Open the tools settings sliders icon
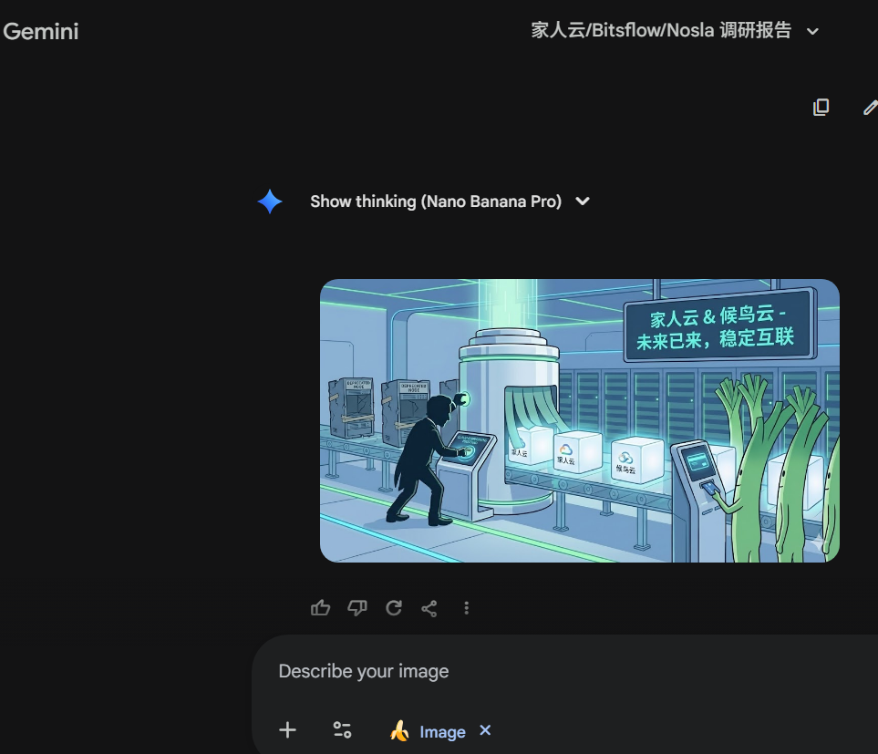878x754 pixels. tap(342, 730)
